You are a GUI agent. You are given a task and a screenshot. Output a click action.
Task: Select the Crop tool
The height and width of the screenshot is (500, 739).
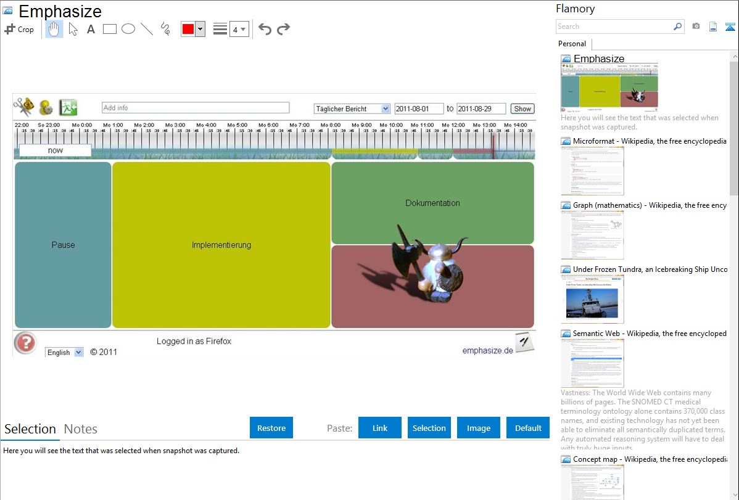(x=19, y=29)
